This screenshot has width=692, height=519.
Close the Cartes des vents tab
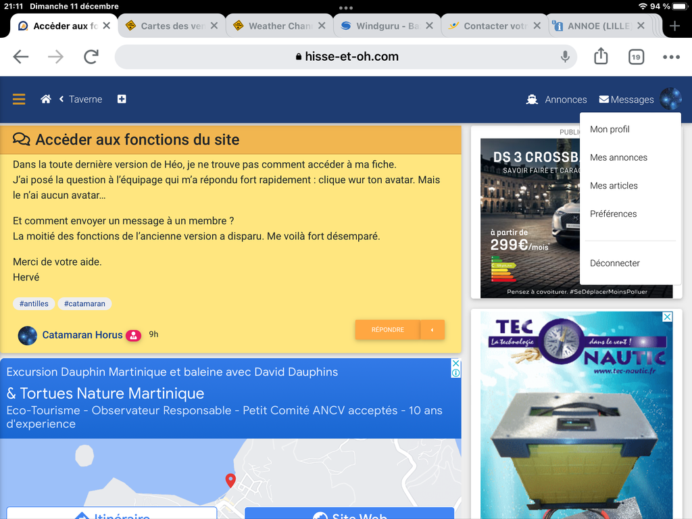click(214, 26)
